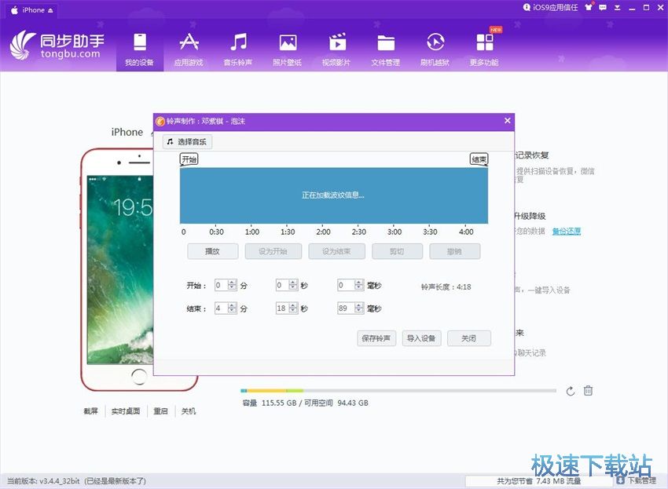Screen dimensions: 668x489
Task: Click the 播放 play button
Action: tap(213, 251)
